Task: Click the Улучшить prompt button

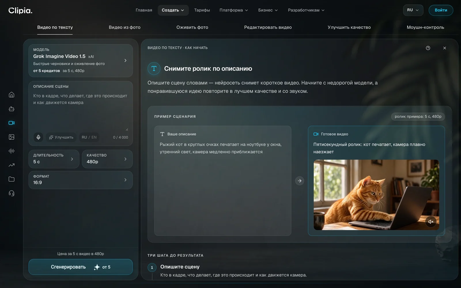Action: (x=61, y=137)
